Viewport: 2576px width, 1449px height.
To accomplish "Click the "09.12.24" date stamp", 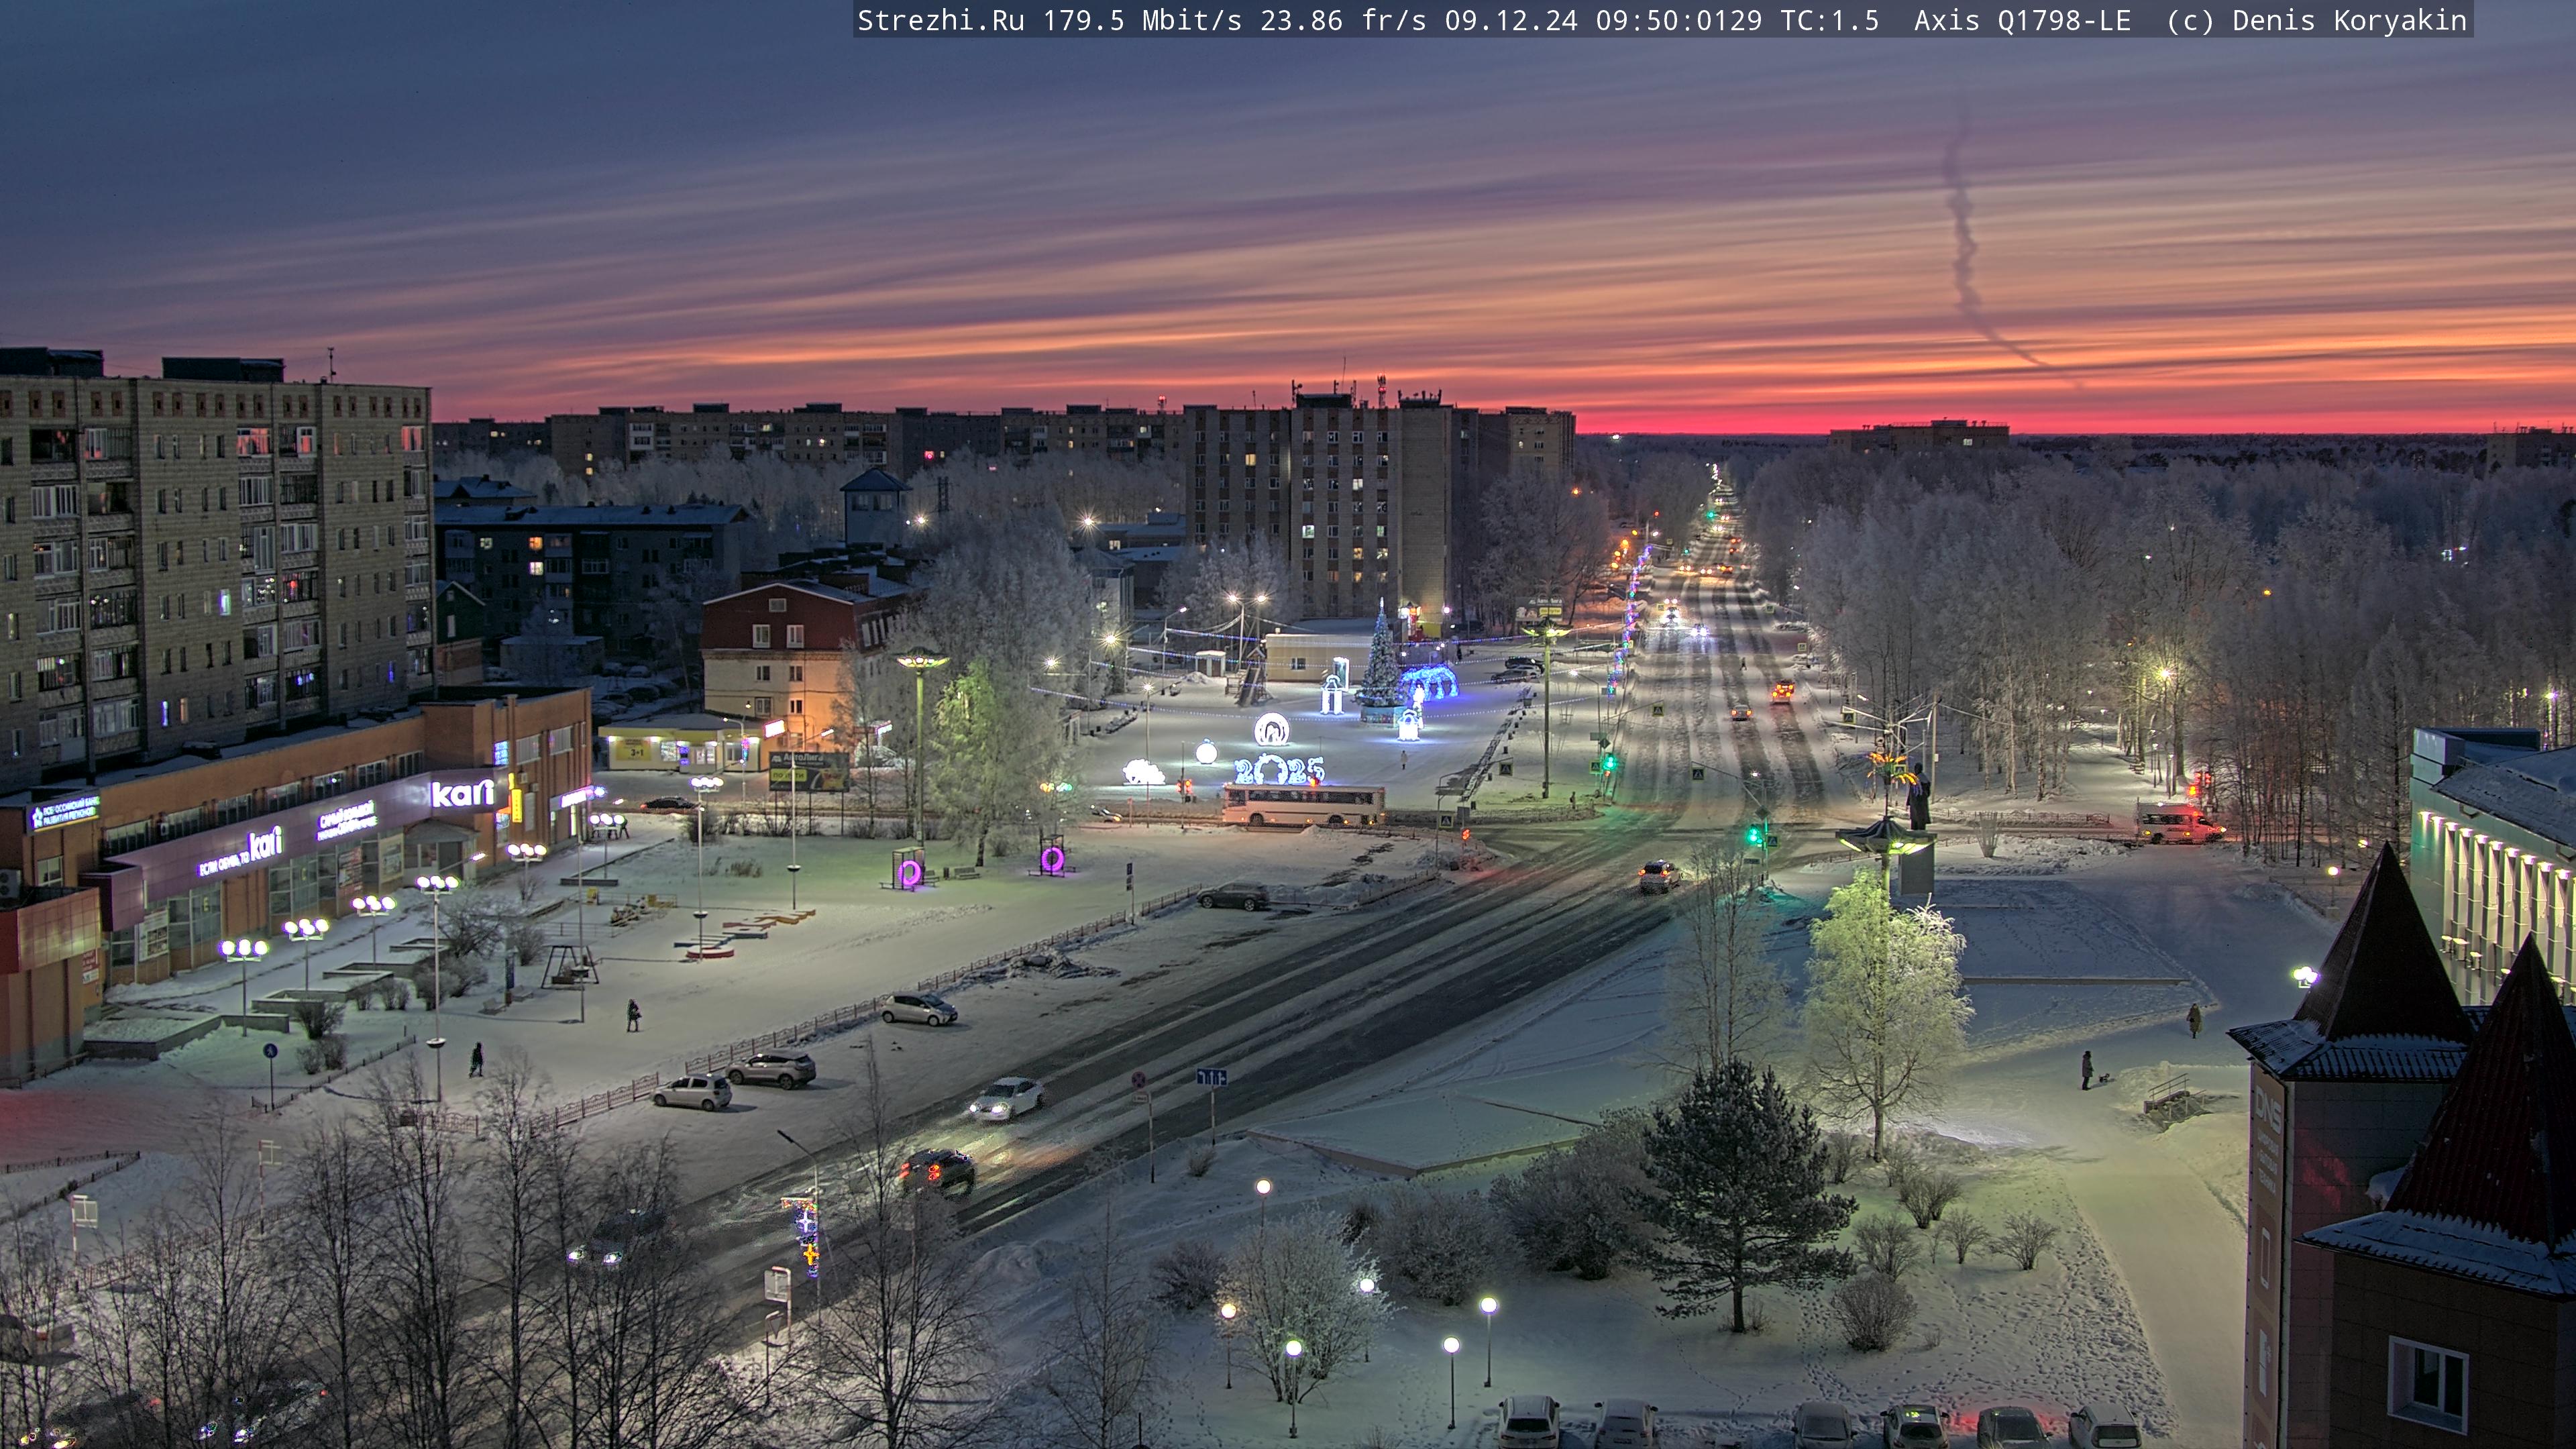I will 1511,20.
